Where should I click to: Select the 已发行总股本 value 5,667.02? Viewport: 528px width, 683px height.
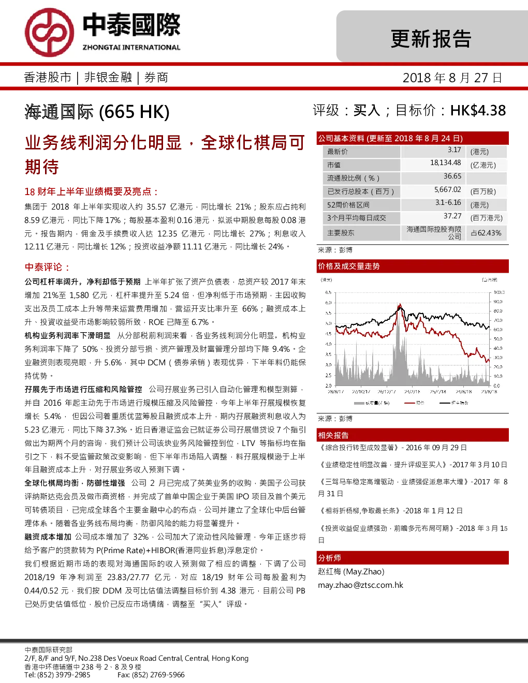pyautogui.click(x=448, y=190)
